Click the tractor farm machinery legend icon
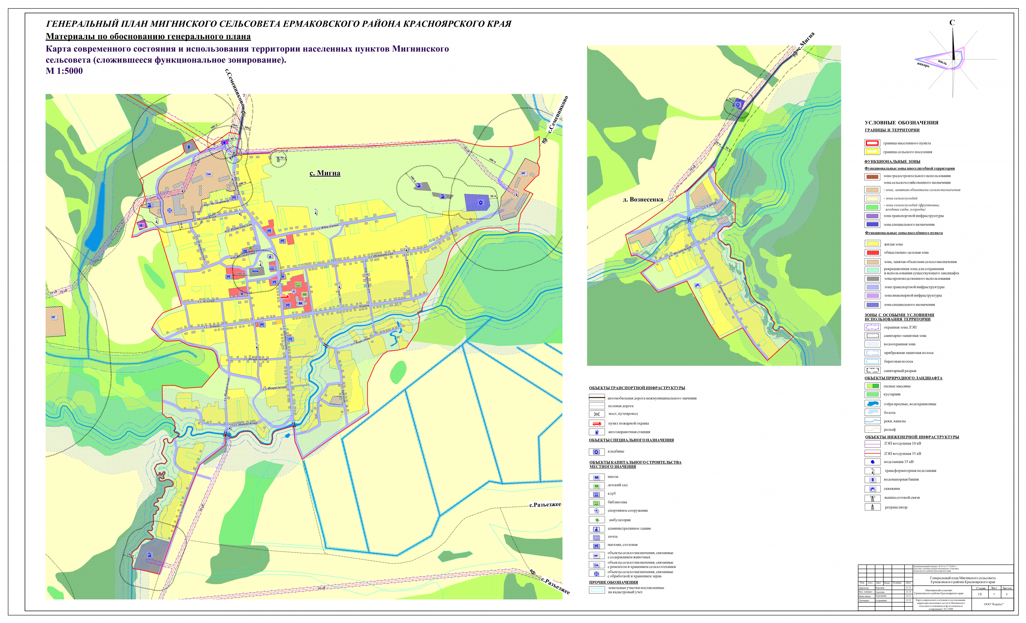 pyautogui.click(x=597, y=565)
